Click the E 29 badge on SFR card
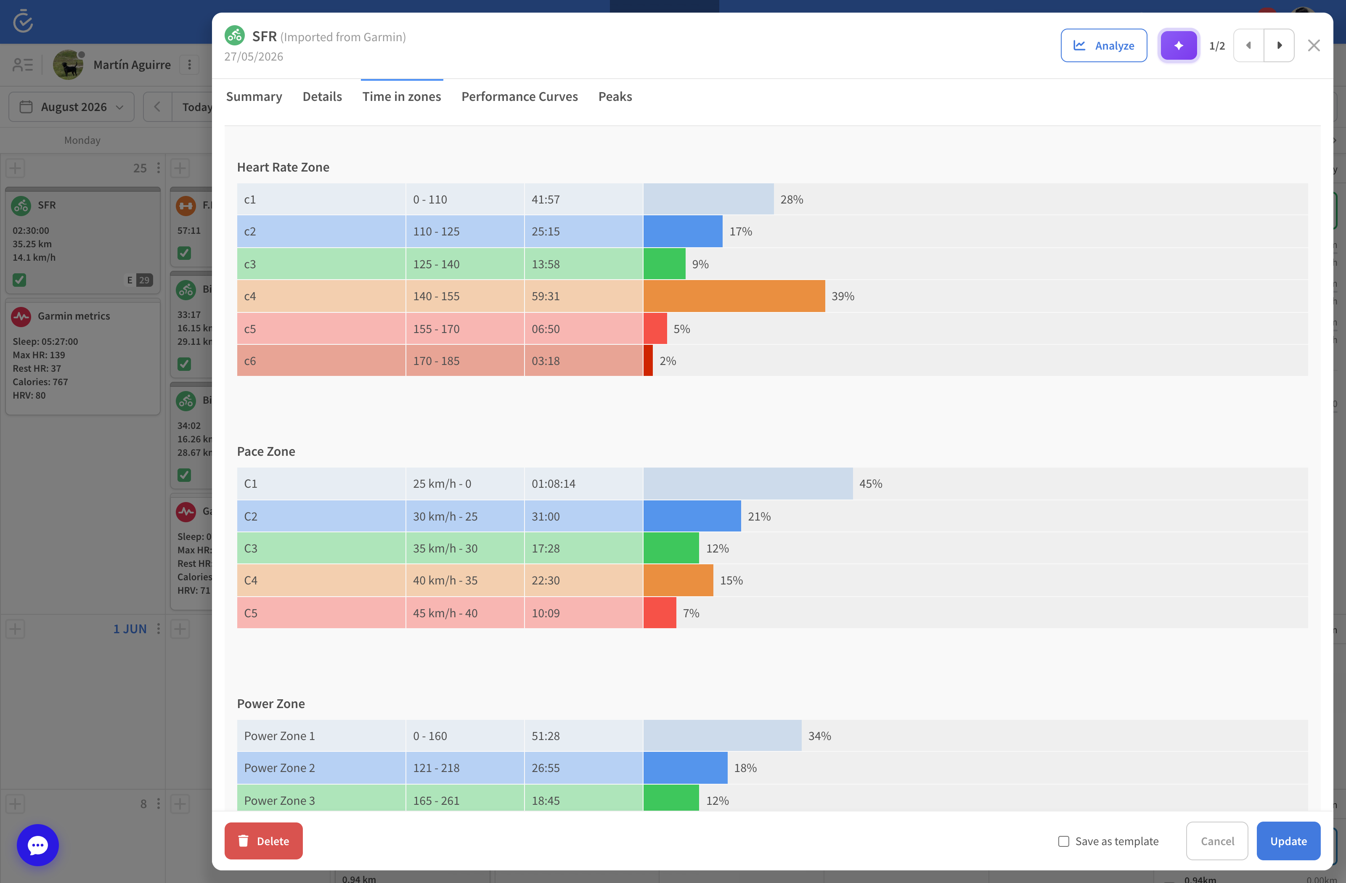Image resolution: width=1346 pixels, height=883 pixels. coord(139,280)
